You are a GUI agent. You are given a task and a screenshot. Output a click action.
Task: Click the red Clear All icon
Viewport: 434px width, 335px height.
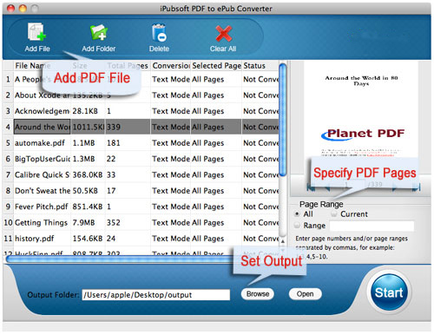click(223, 33)
